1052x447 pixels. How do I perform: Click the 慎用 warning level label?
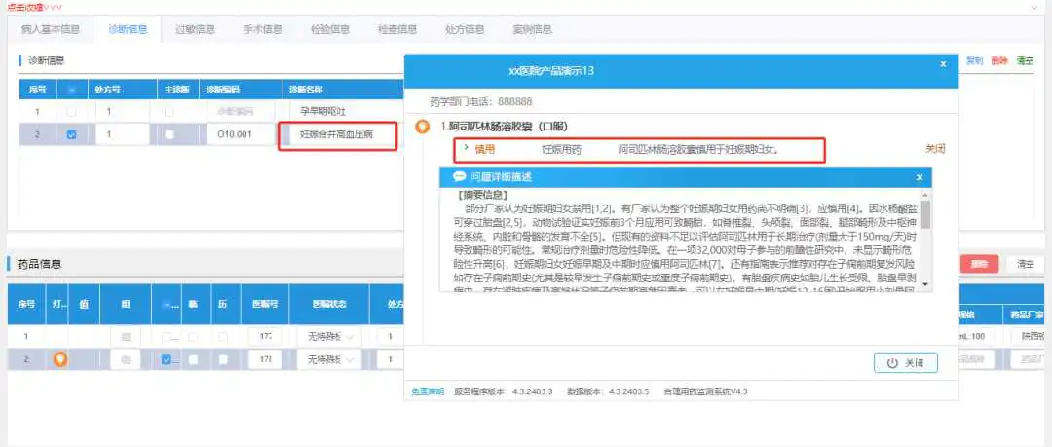tap(485, 149)
